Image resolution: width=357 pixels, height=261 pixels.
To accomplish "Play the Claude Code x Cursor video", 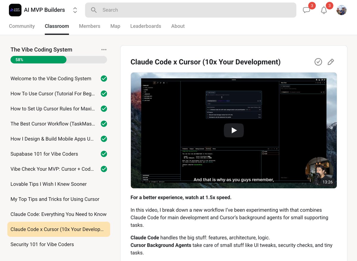I will (234, 130).
